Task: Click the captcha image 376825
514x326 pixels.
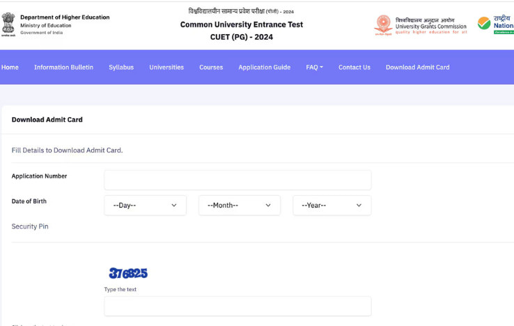Action: (x=128, y=273)
